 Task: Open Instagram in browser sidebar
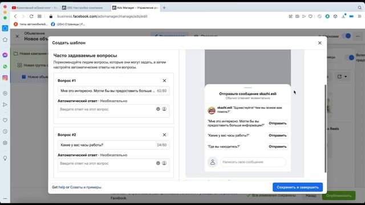tap(5, 78)
